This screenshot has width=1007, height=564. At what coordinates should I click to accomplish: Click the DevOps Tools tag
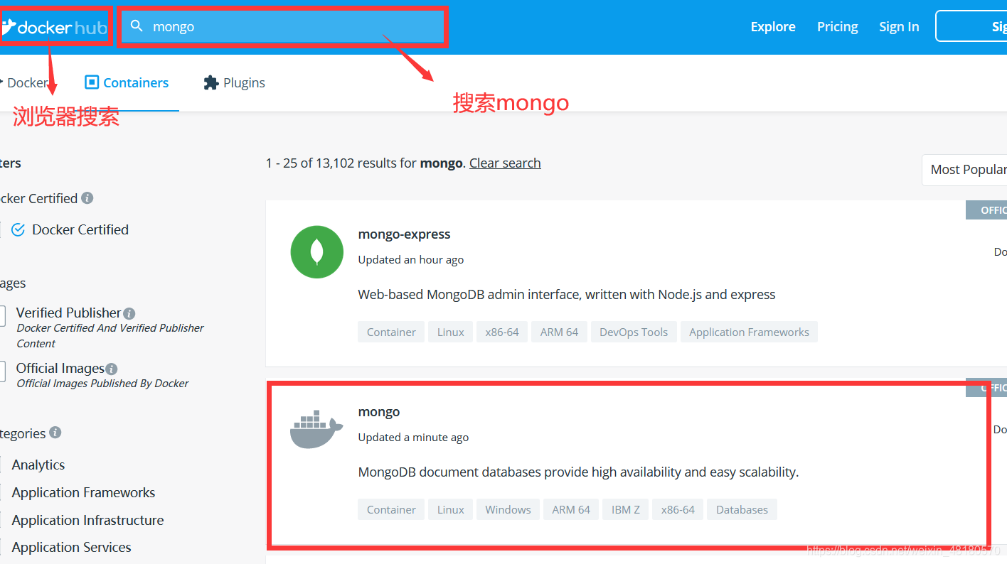point(634,332)
